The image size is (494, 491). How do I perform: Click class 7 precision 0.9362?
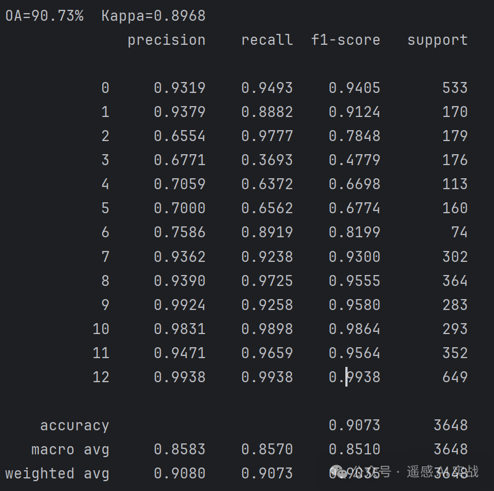tap(180, 256)
